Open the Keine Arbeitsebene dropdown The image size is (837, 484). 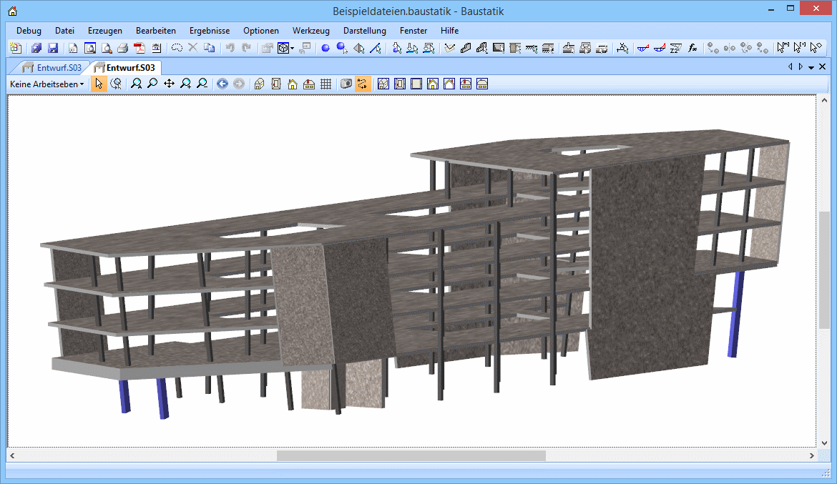46,84
